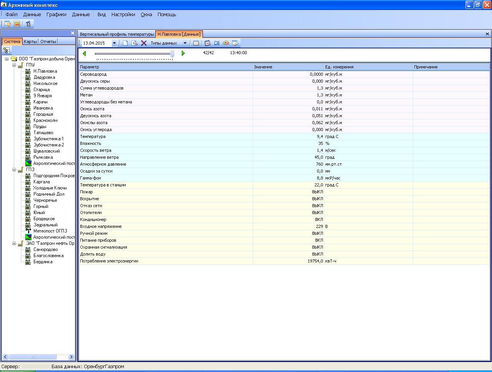Open the Окна menu
This screenshot has width=492, height=372.
point(146,14)
